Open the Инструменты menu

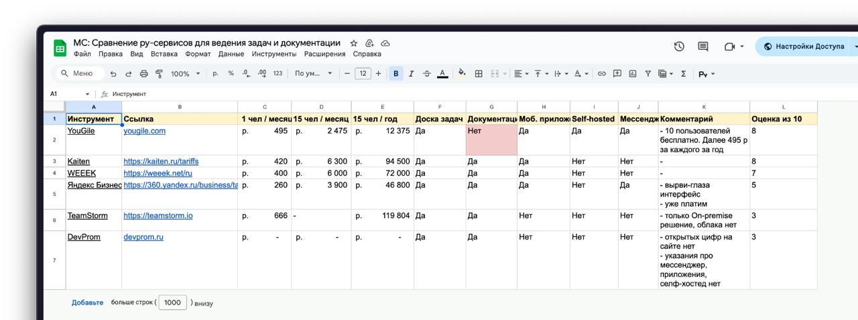(x=274, y=54)
